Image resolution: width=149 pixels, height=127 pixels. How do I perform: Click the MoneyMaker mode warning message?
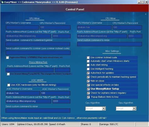[54, 118]
